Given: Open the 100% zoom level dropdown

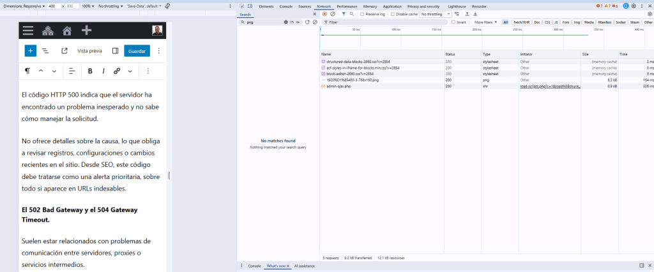Looking at the screenshot, I should click(87, 6).
